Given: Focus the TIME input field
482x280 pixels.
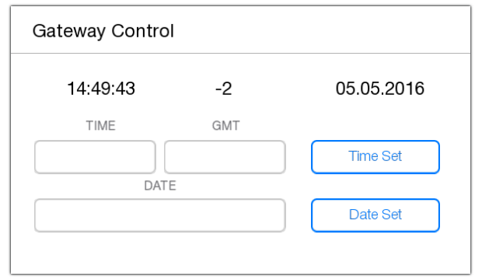Looking at the screenshot, I should tap(95, 157).
